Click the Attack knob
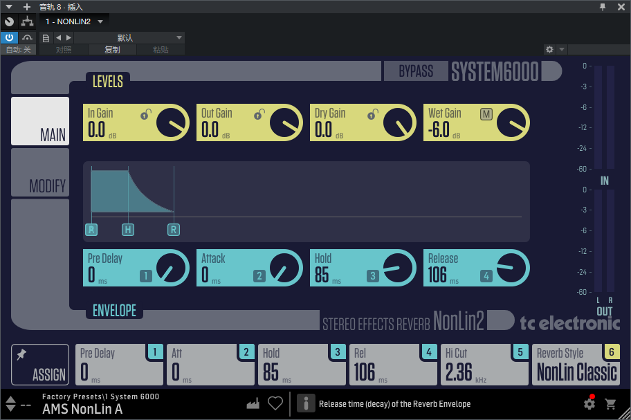Image resolution: width=631 pixels, height=420 pixels. 285,268
